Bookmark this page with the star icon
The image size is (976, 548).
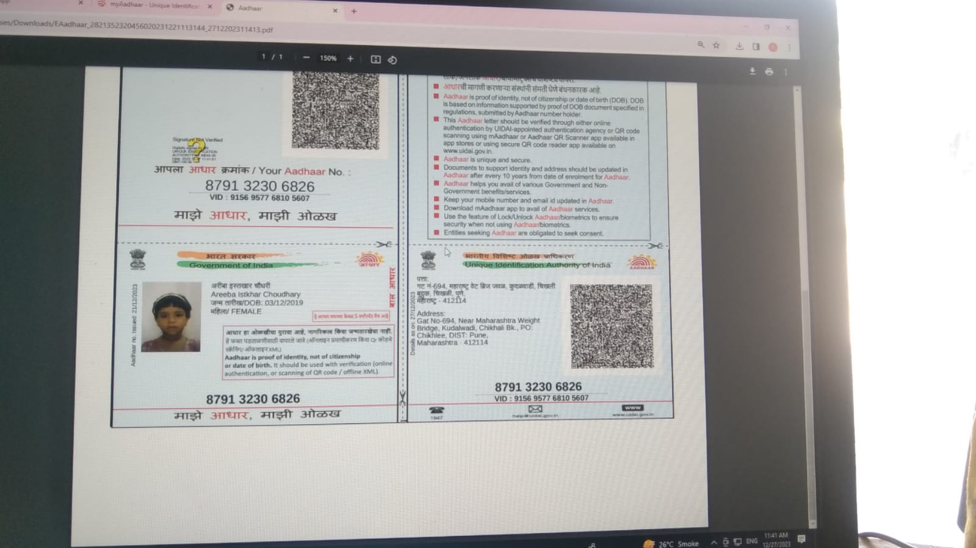click(717, 45)
